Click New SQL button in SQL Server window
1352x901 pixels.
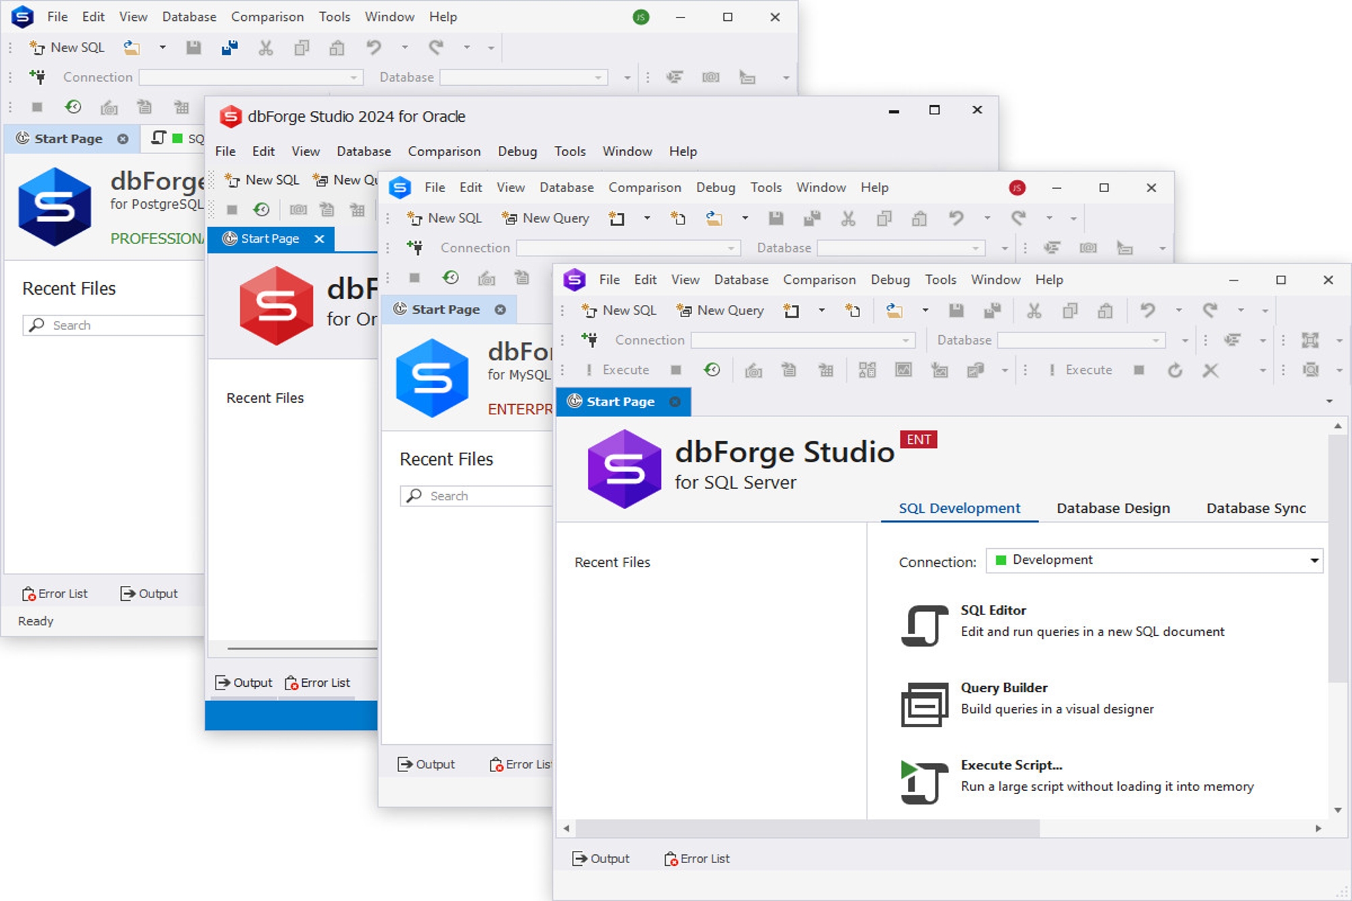(x=619, y=310)
